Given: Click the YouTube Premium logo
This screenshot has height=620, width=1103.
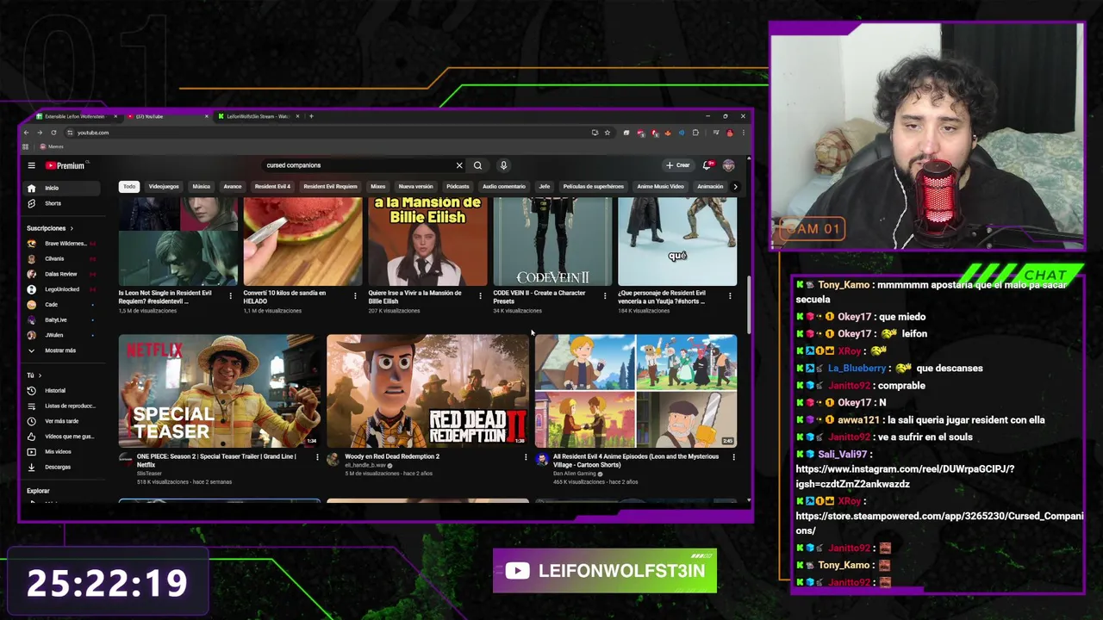Looking at the screenshot, I should pyautogui.click(x=65, y=165).
